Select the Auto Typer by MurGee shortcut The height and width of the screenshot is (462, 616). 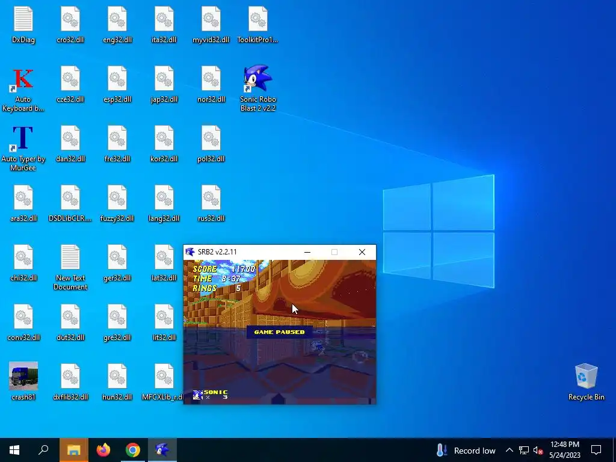[x=22, y=139]
